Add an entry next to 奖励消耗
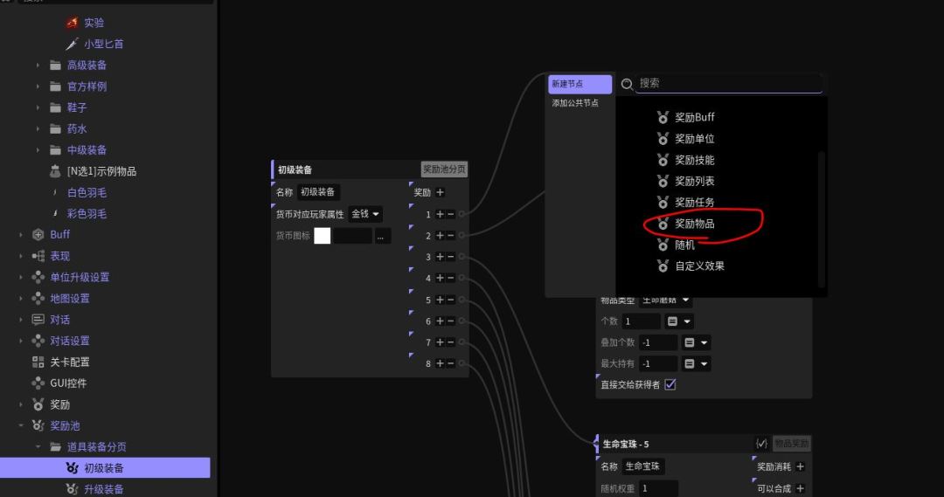The width and height of the screenshot is (944, 497). (800, 467)
